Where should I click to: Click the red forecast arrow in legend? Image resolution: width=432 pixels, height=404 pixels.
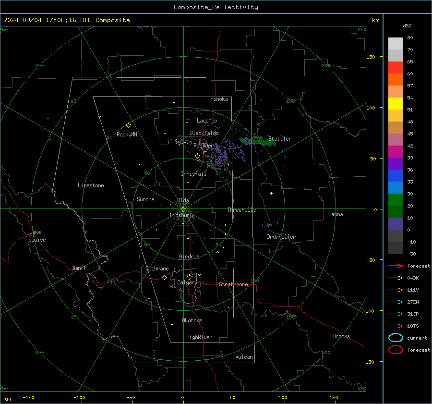click(x=396, y=266)
